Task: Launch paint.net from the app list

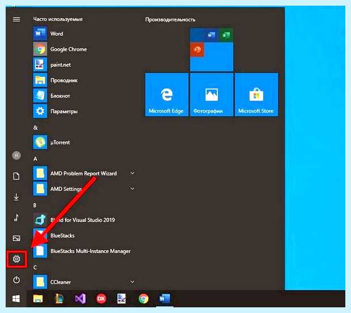Action: pos(85,65)
